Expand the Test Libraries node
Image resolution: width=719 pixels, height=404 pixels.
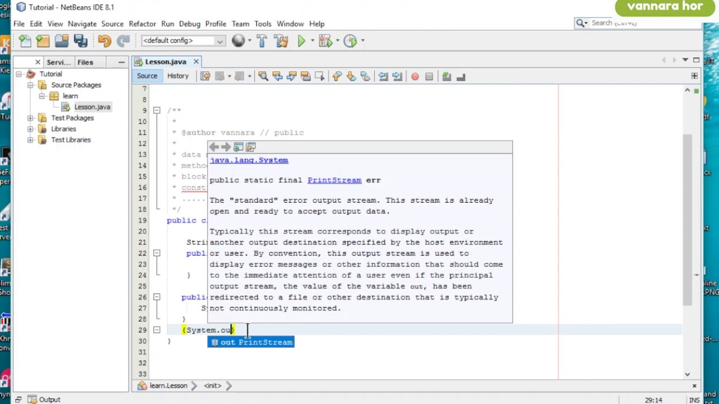(x=30, y=140)
